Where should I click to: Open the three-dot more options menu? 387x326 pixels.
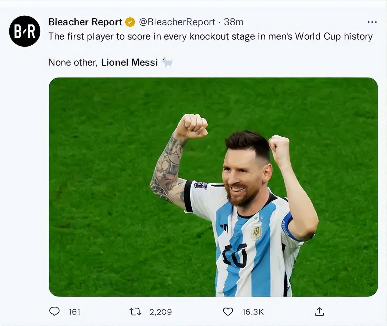(x=372, y=22)
